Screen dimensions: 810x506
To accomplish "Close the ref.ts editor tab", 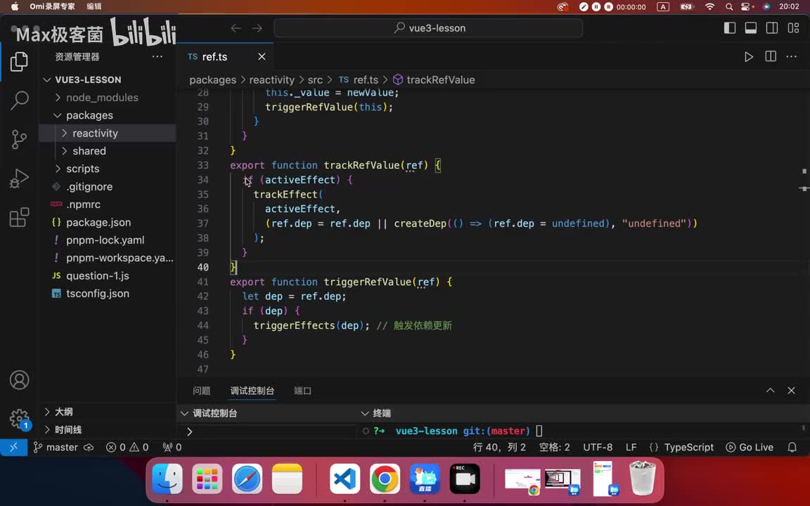I will click(x=262, y=57).
